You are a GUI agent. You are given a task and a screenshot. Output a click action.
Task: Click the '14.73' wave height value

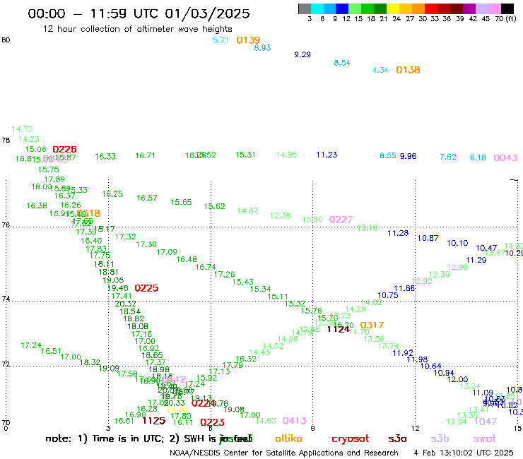[22, 129]
